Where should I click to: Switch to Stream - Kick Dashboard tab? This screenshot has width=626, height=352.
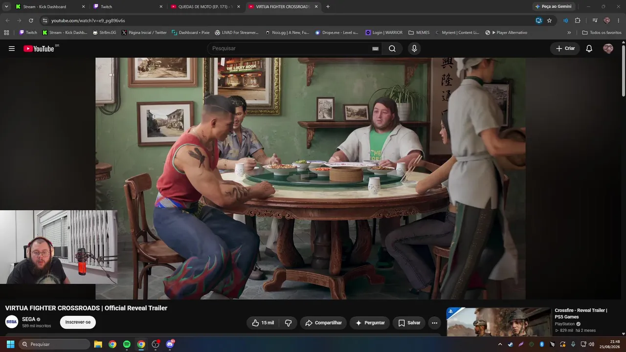click(50, 6)
